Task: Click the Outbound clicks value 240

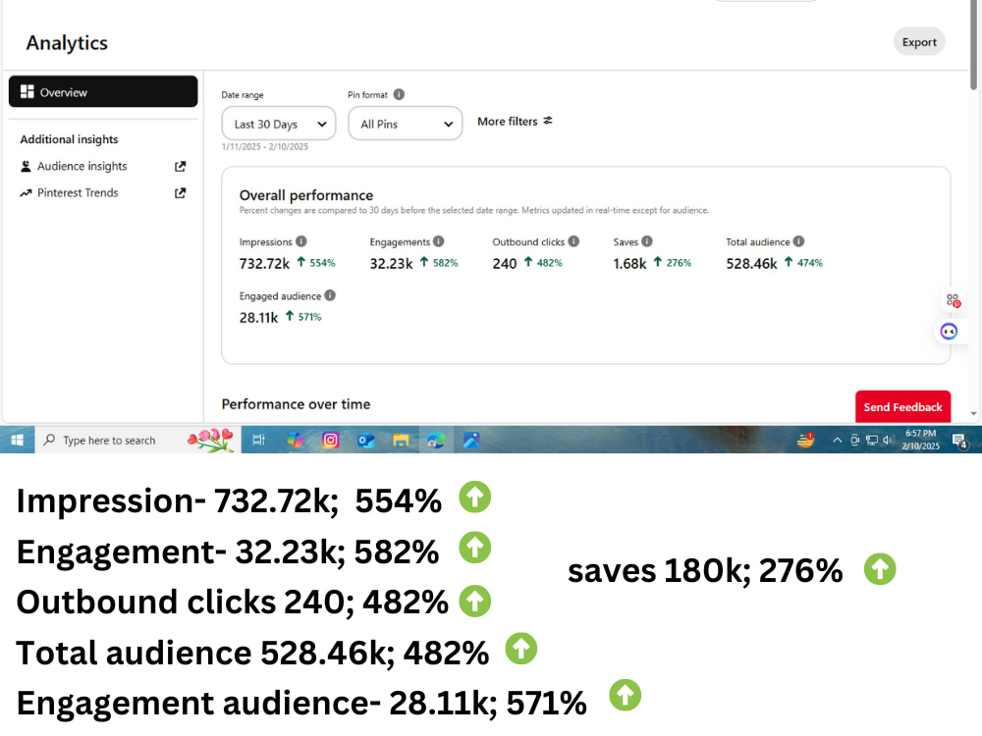Action: (504, 263)
